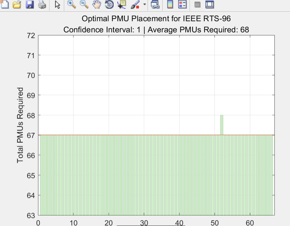Click the 'Total PMUs Required' y-axis label
Screen dimensions: 290x226
coord(20,125)
